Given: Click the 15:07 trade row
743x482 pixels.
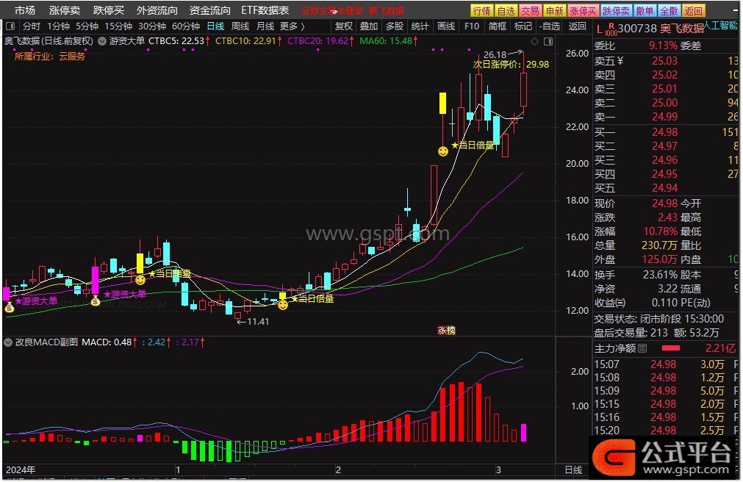Looking at the screenshot, I should [x=666, y=364].
